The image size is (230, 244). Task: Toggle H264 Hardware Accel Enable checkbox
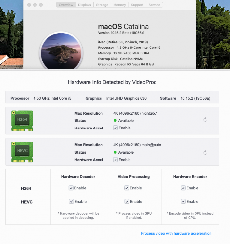pyautogui.click(x=115, y=128)
